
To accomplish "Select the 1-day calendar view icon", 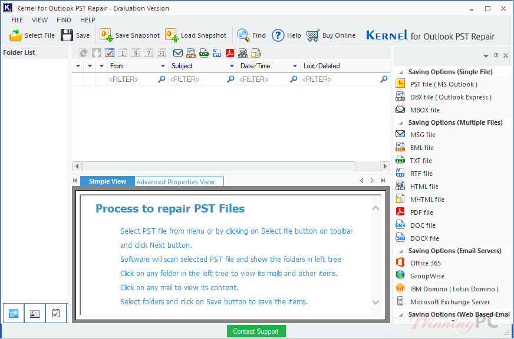I will click(x=123, y=53).
